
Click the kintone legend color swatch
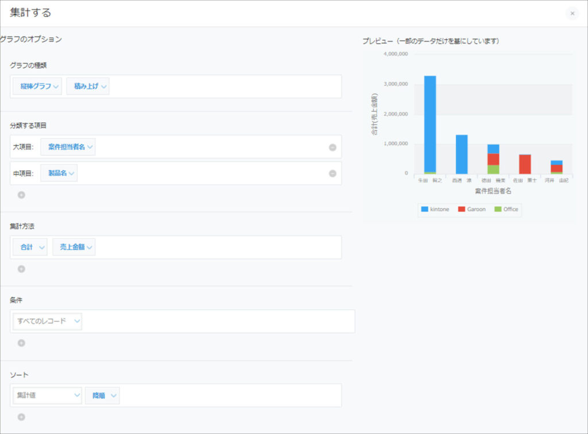coord(424,209)
